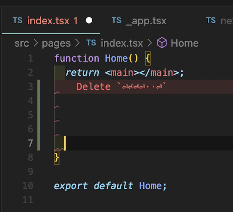Click the green git change bar beside line 5

coord(39,115)
